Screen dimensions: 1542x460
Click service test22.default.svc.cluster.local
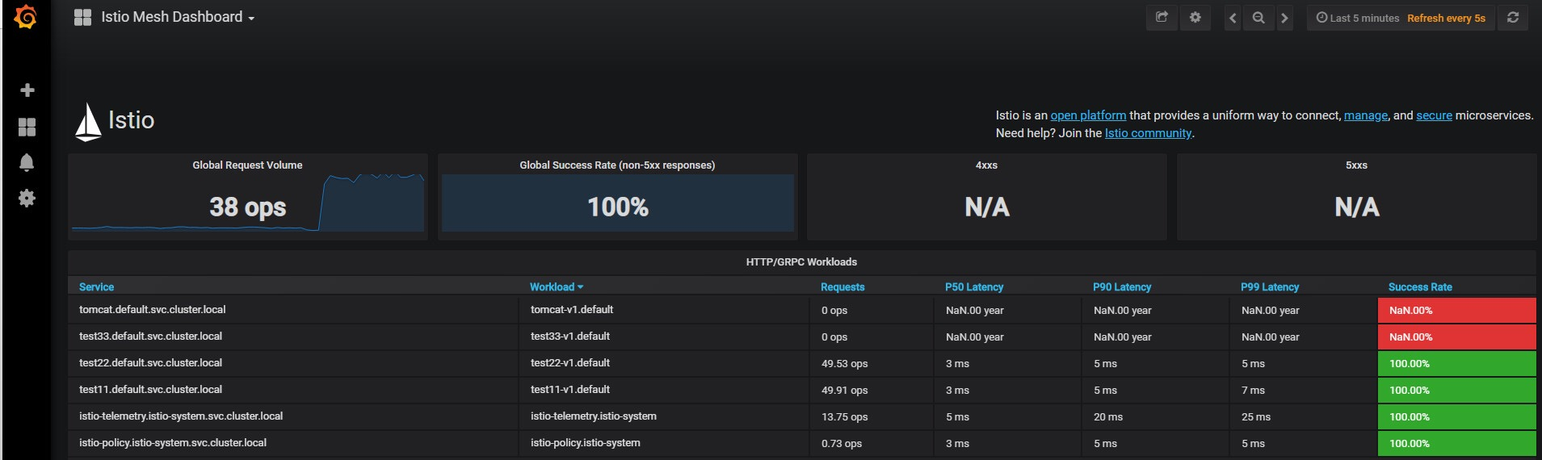(x=150, y=363)
